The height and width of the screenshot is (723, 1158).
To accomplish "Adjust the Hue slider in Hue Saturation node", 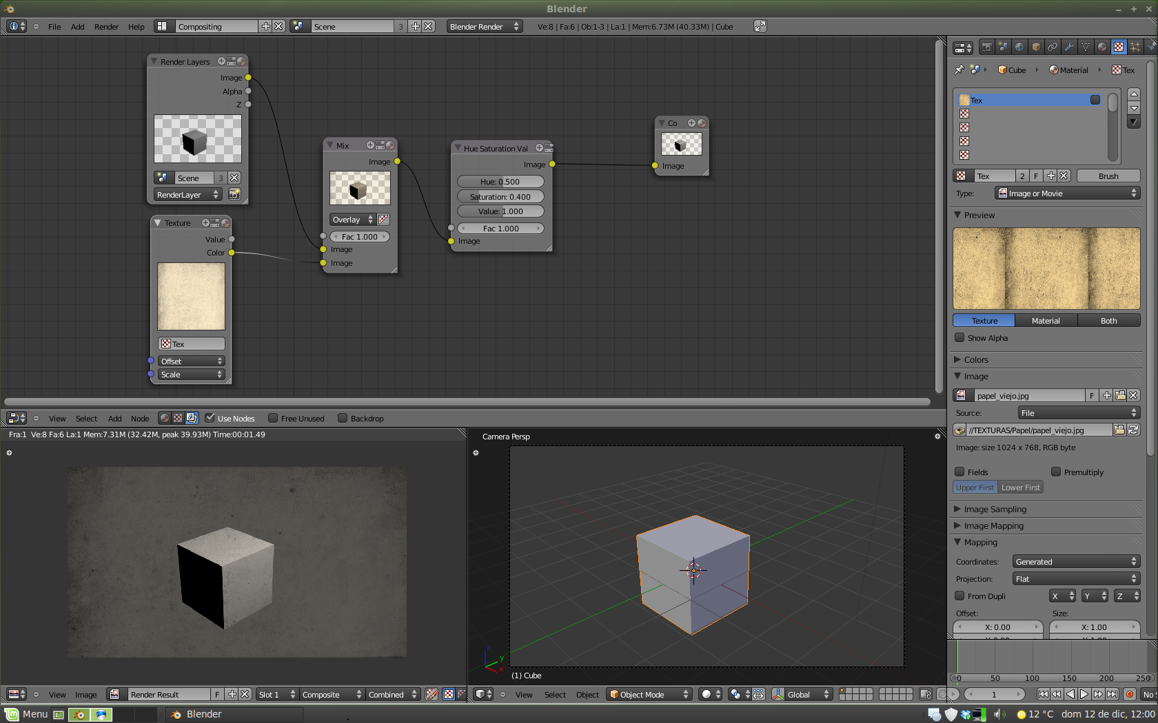I will click(500, 181).
